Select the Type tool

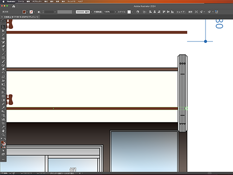click(x=3, y=50)
